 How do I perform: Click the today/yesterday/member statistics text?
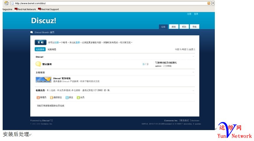pyautogui.click(x=185, y=49)
